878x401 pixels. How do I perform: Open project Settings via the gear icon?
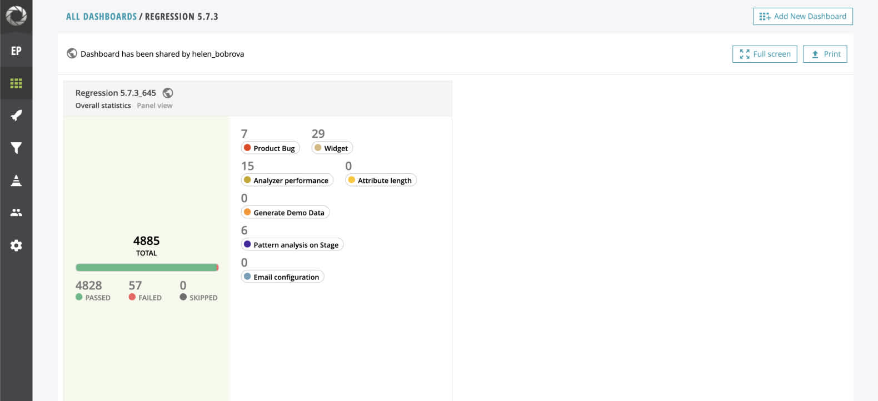tap(16, 245)
